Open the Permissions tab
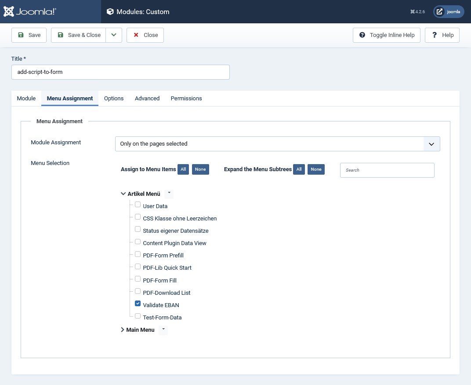Image resolution: width=471 pixels, height=385 pixels. coord(186,99)
